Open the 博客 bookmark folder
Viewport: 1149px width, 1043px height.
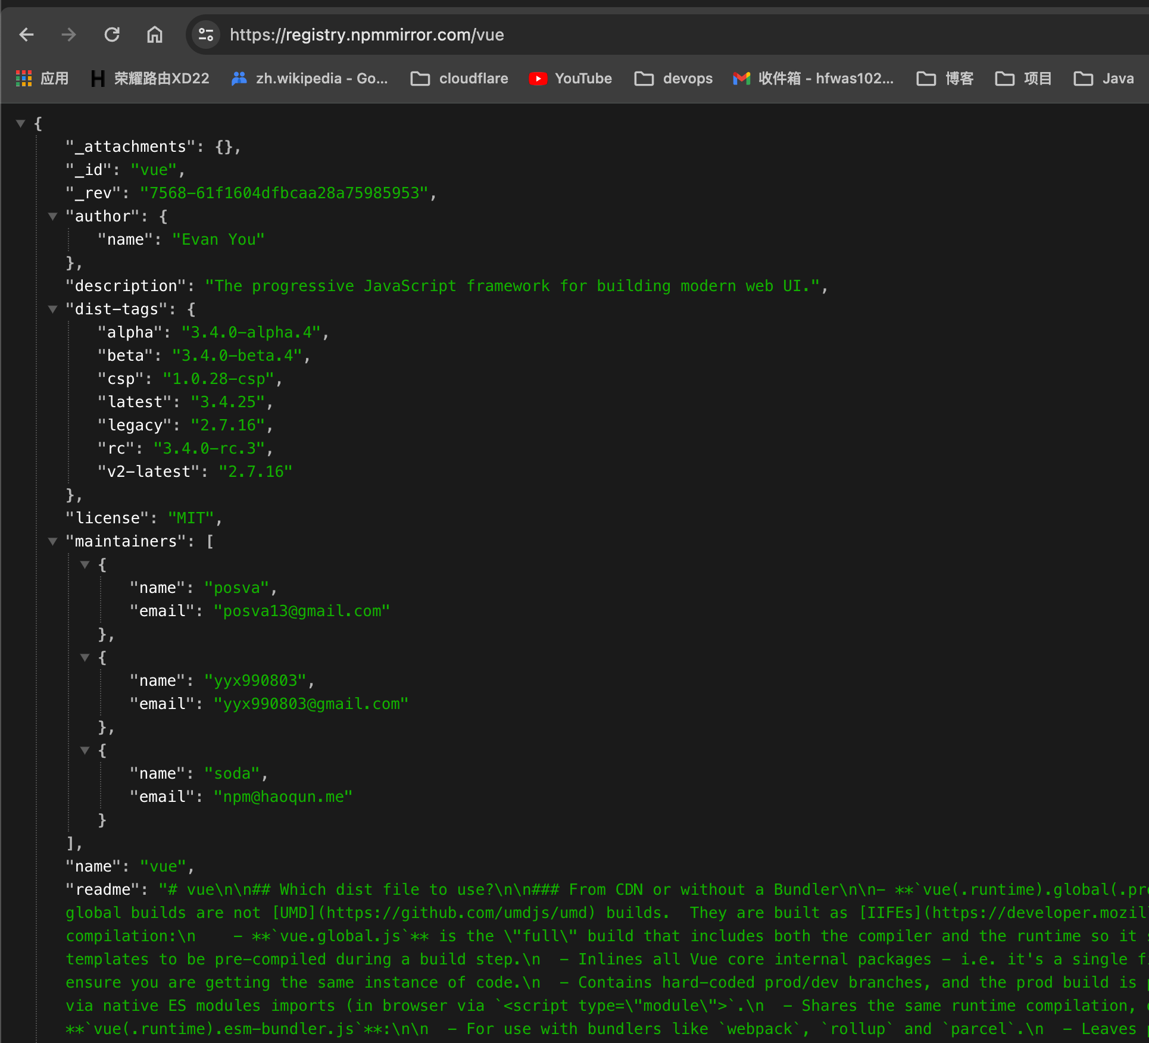coord(945,79)
